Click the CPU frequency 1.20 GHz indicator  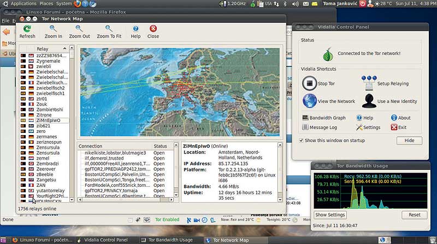(233, 4)
